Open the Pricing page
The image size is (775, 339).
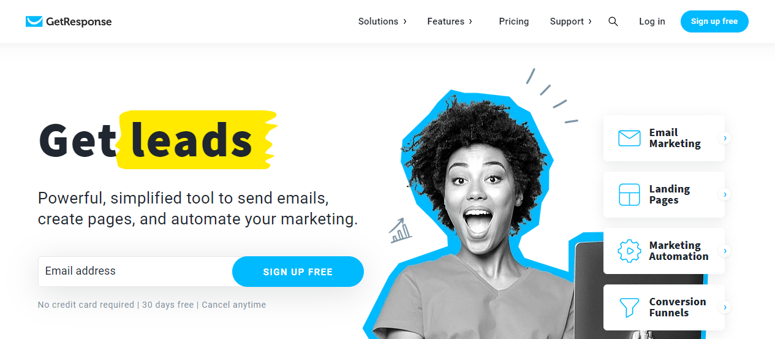(514, 21)
